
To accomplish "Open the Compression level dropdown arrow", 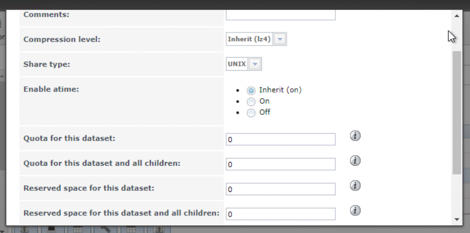I will click(280, 39).
